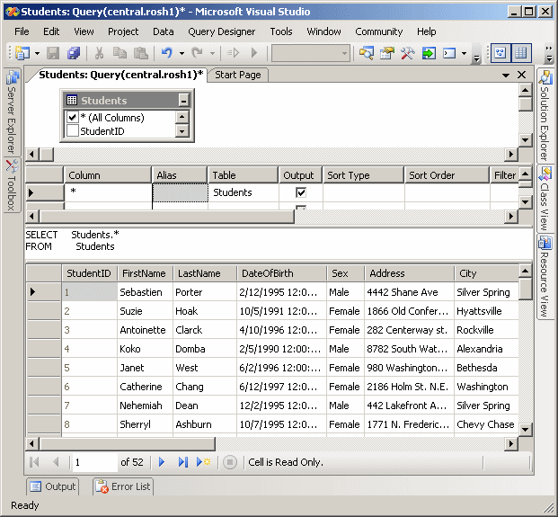Image resolution: width=558 pixels, height=517 pixels.
Task: Open the Toolbox side panel tab
Action: tap(12, 185)
